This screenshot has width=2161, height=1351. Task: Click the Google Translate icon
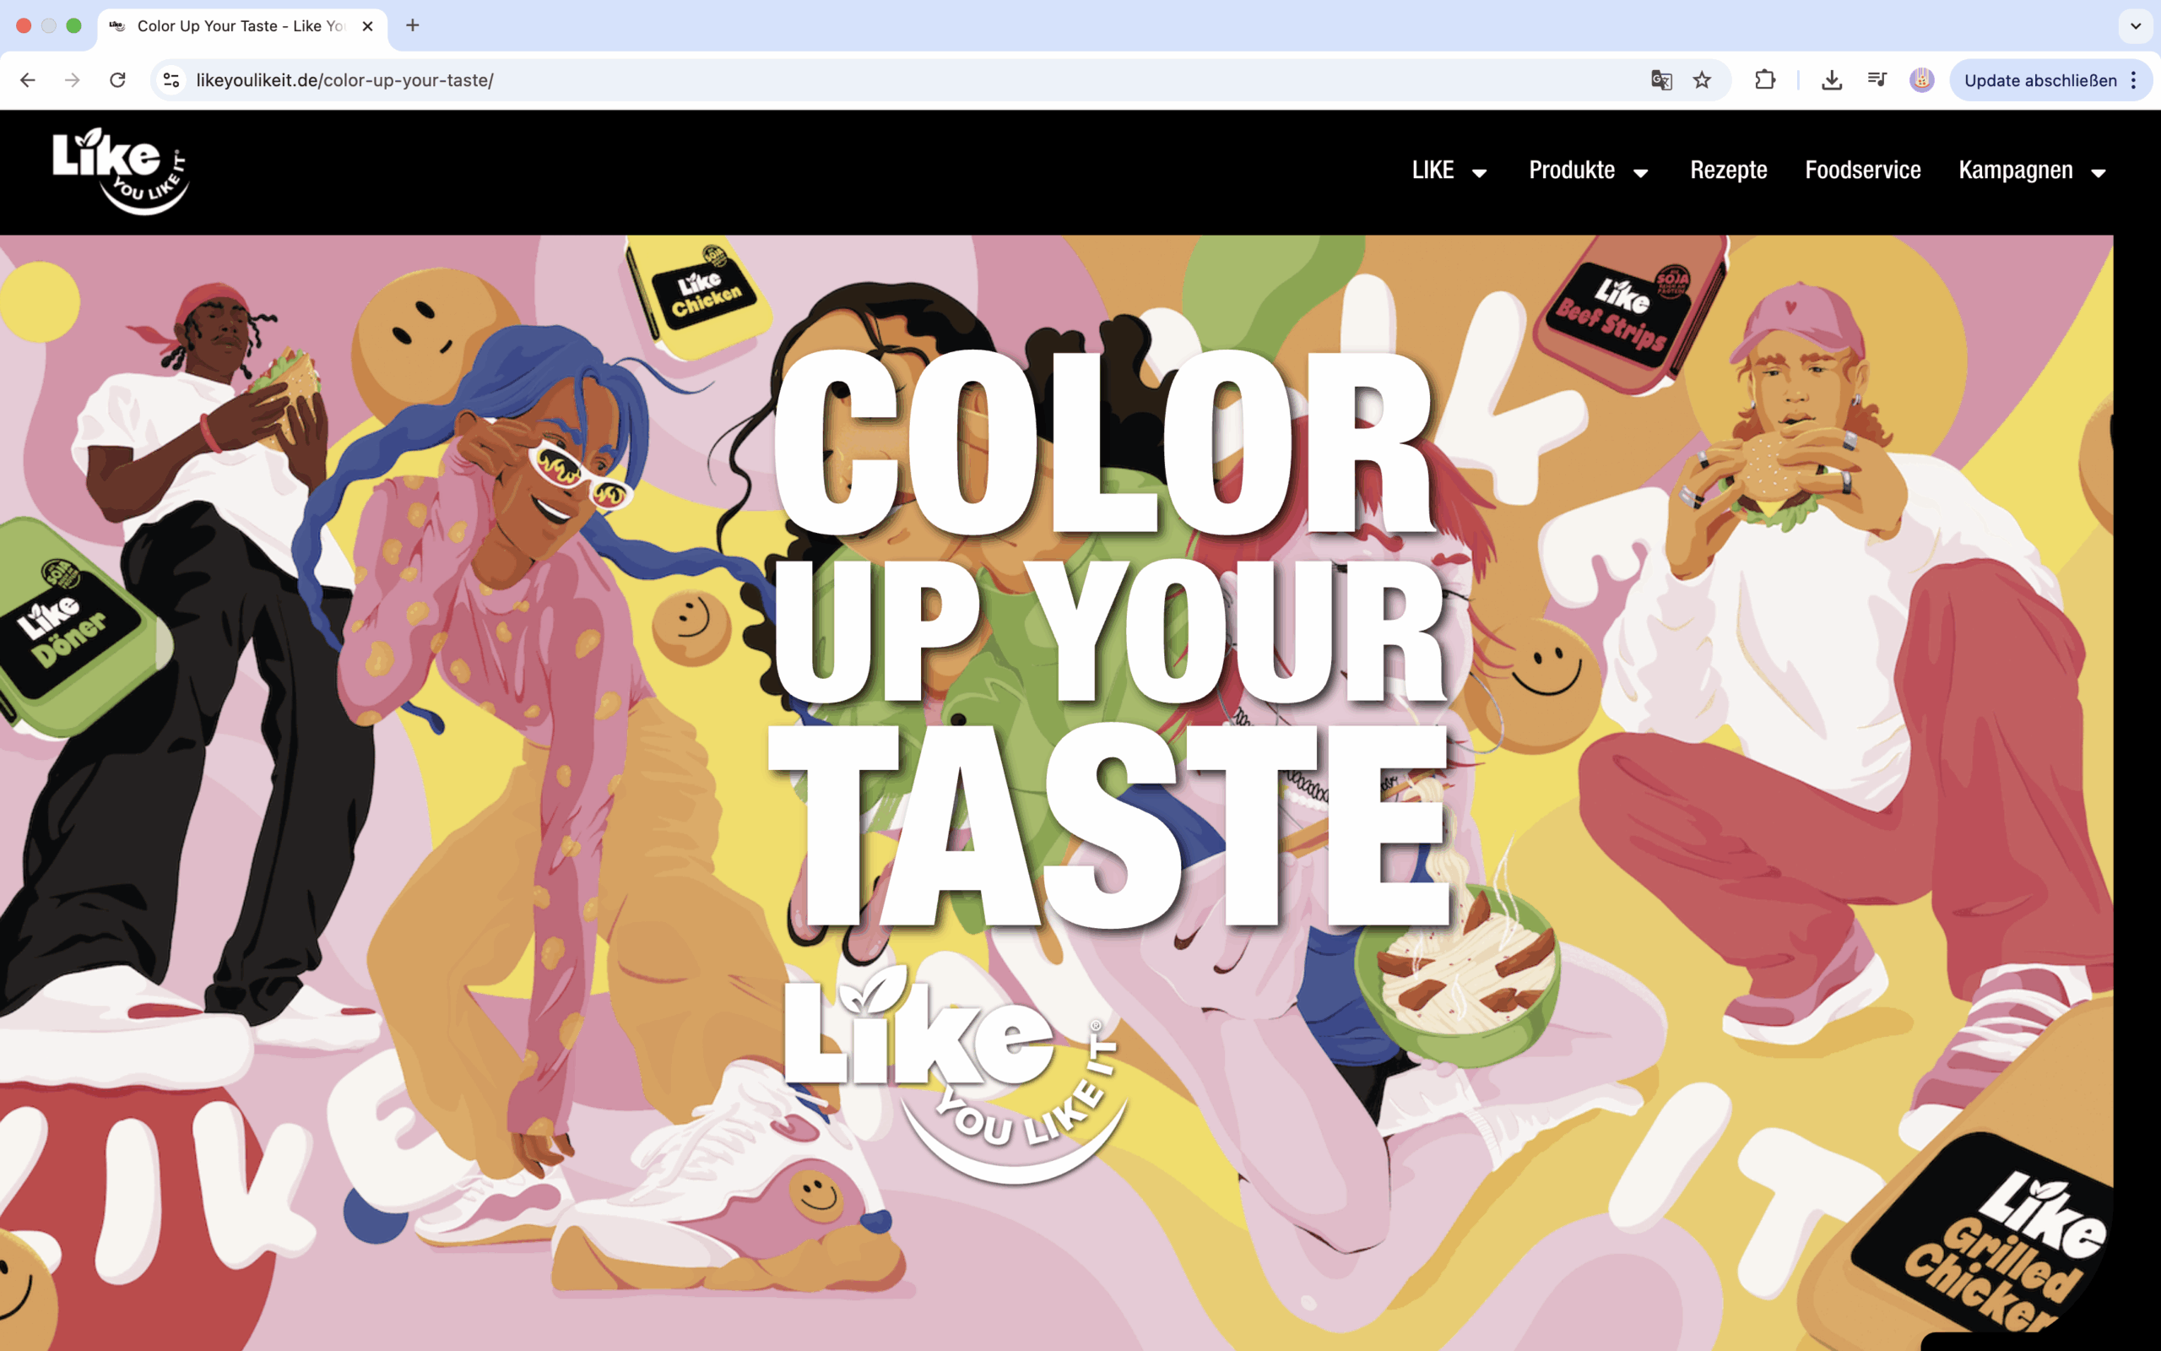pyautogui.click(x=1661, y=80)
